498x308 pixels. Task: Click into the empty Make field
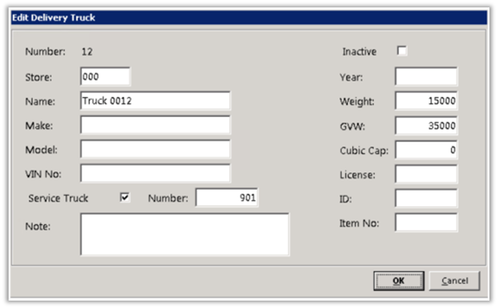pyautogui.click(x=155, y=125)
